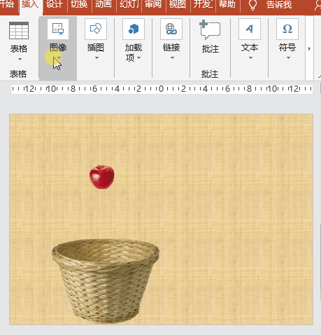Open the 切换 transitions tab
Screen dimensions: 321x335
coord(79,5)
